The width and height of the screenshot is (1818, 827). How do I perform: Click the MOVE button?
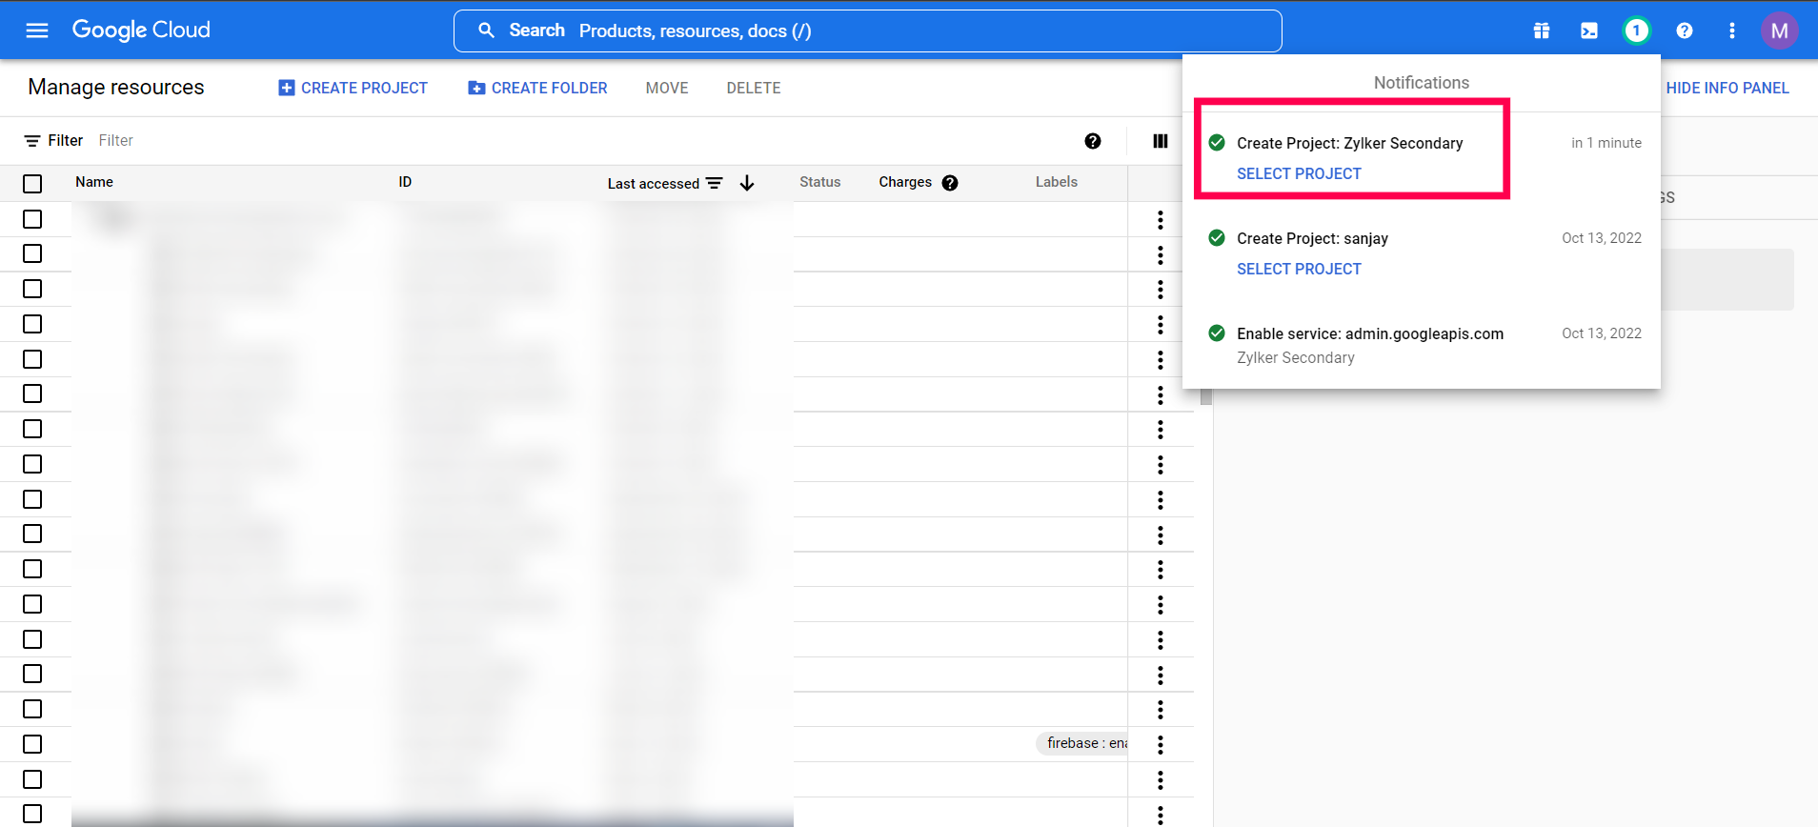[x=667, y=88]
